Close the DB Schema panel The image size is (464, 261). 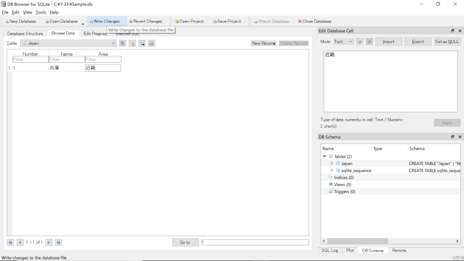[x=460, y=137]
